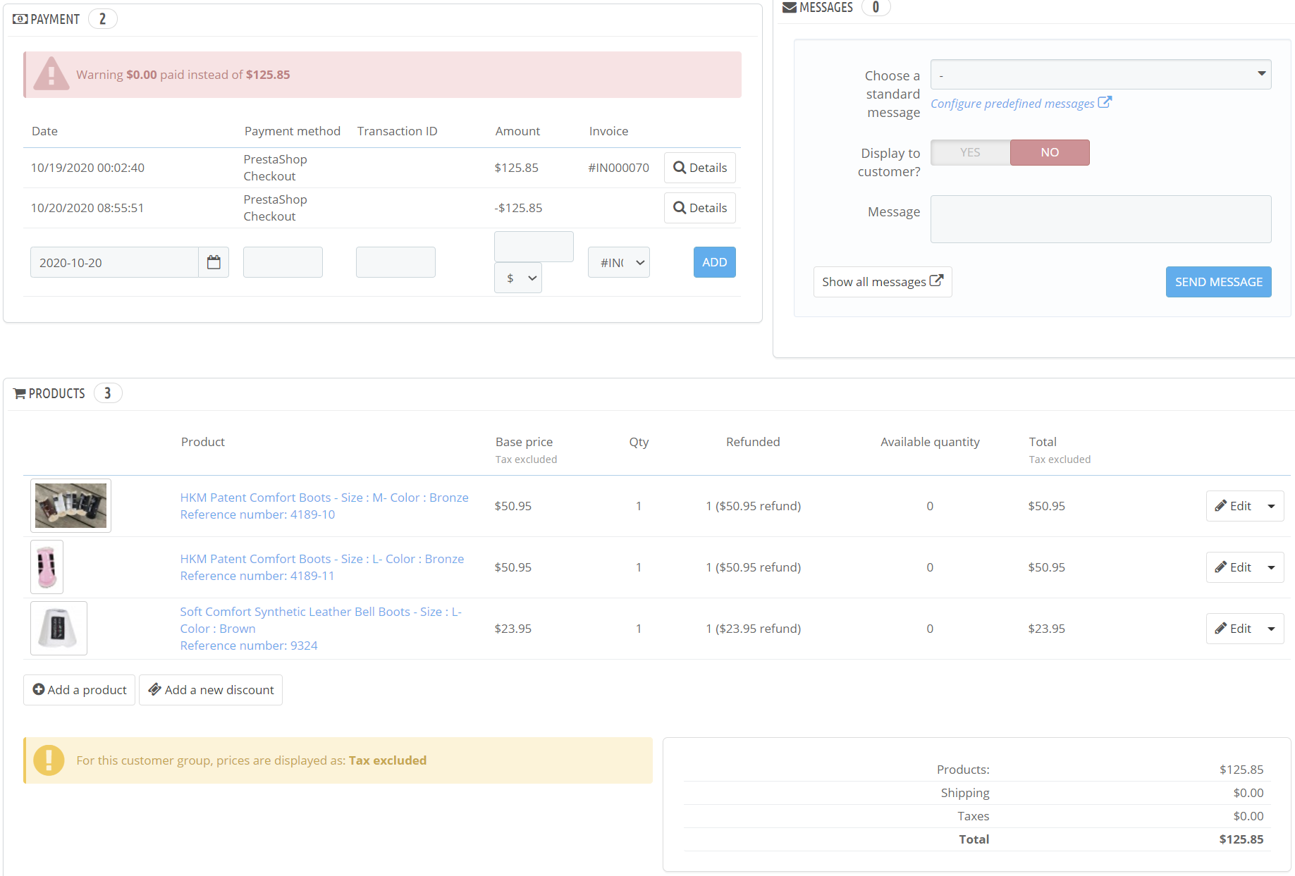The height and width of the screenshot is (876, 1295).
Task: Click the external link icon beside Configure predefined messages
Action: tap(1105, 102)
